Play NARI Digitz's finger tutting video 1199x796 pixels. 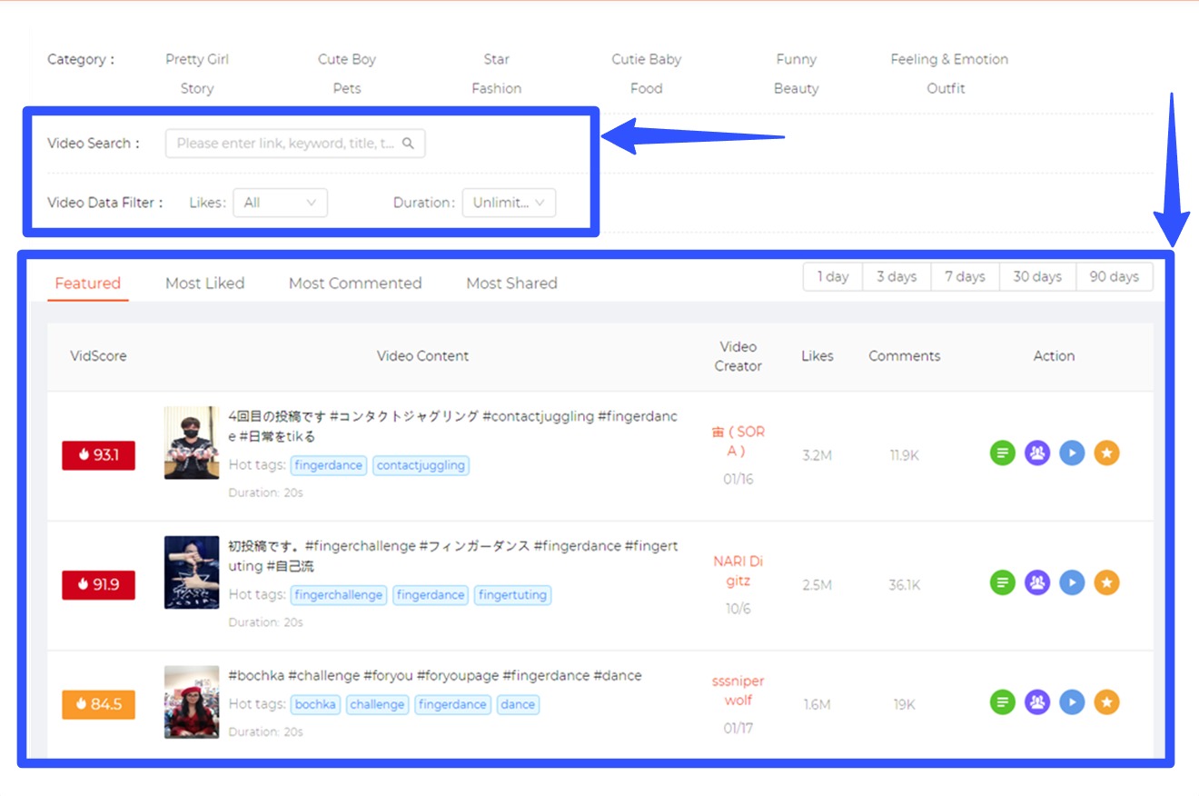(1072, 582)
